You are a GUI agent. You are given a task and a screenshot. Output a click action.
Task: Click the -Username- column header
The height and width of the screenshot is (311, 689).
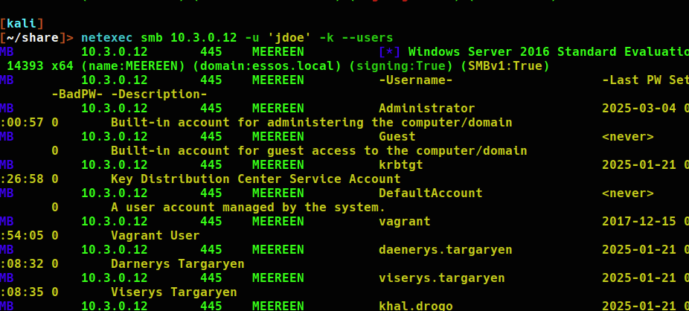[x=415, y=80]
